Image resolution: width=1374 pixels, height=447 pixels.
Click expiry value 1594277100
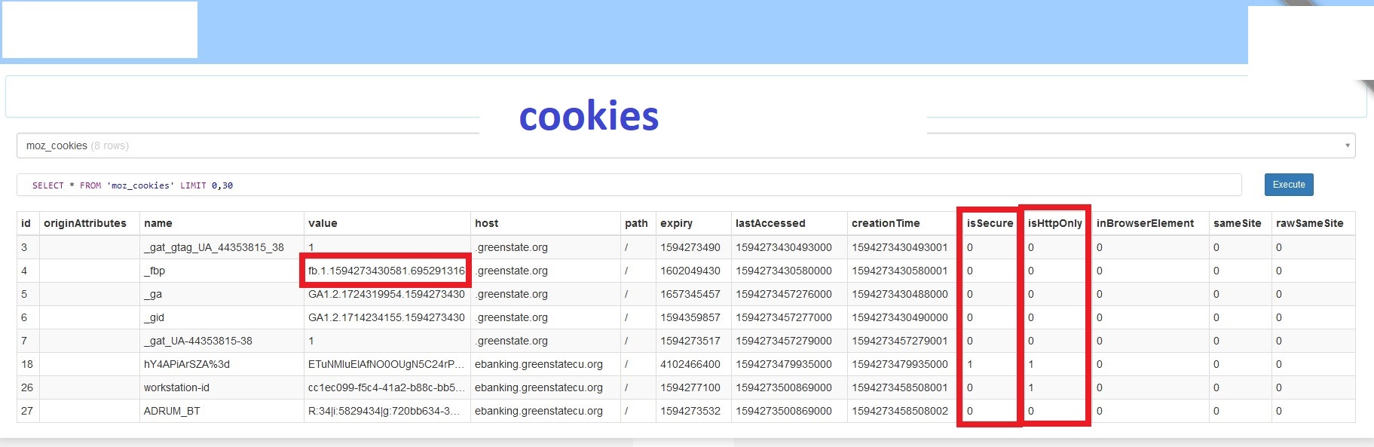pyautogui.click(x=690, y=387)
